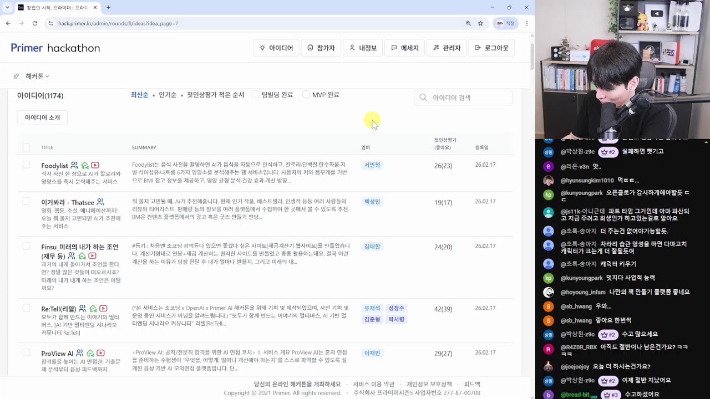The width and height of the screenshot is (710, 399).
Task: Click the browser address bar URL
Action: pyautogui.click(x=118, y=23)
